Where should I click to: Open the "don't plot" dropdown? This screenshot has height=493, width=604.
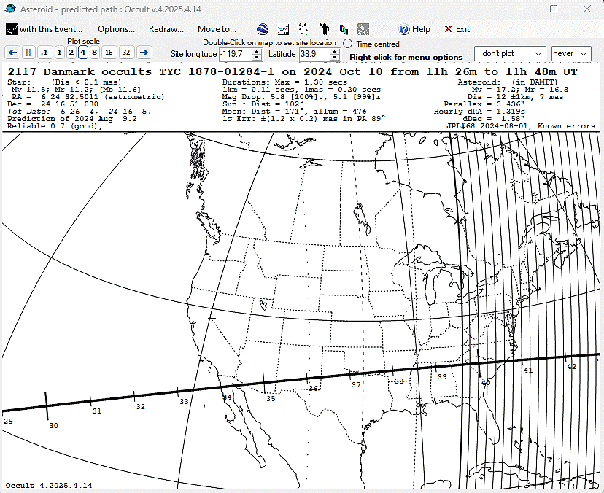510,53
